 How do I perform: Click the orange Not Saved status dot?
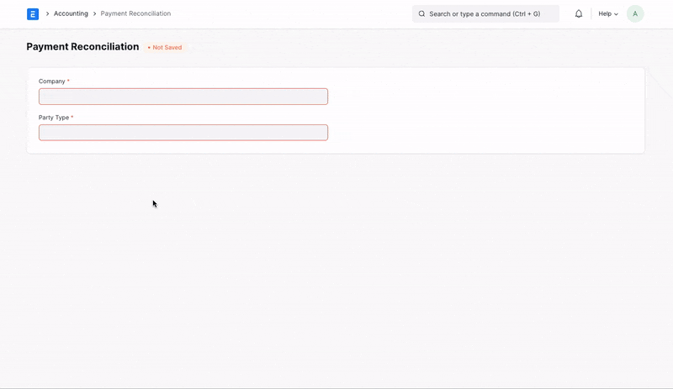[149, 48]
